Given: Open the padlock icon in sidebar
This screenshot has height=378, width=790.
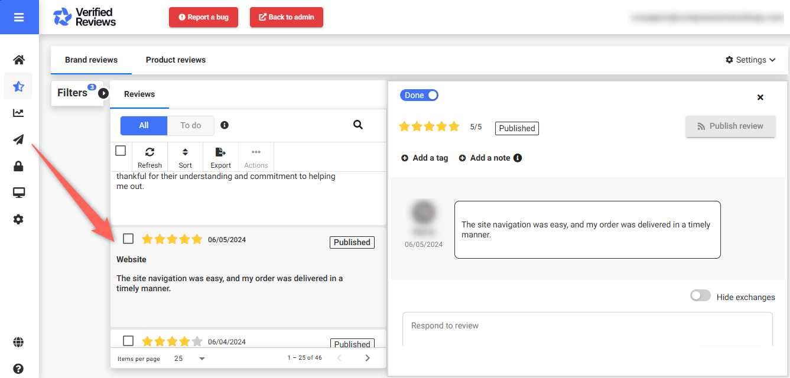Looking at the screenshot, I should pos(19,167).
